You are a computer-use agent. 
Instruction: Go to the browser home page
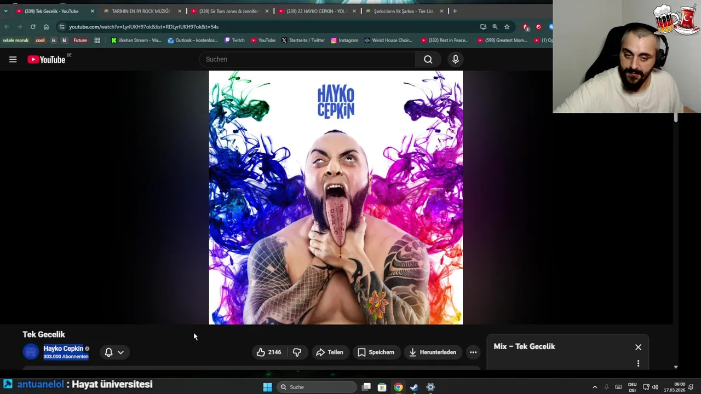tap(46, 27)
